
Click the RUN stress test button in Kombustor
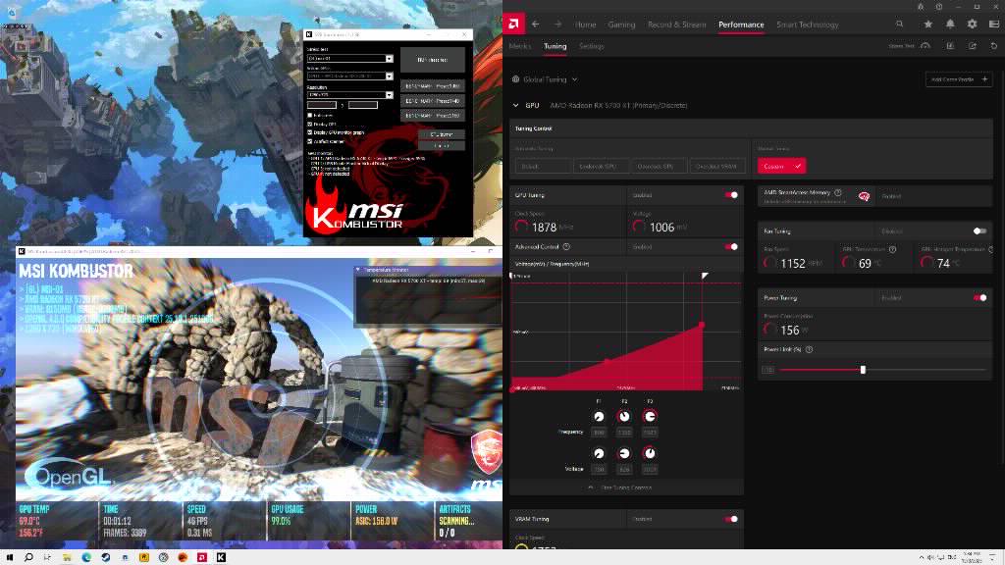(433, 60)
